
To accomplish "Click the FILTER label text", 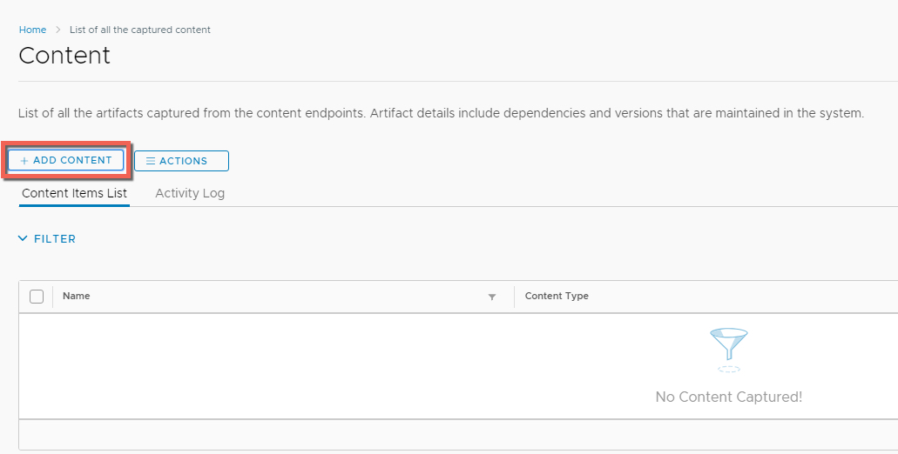I will click(x=55, y=239).
